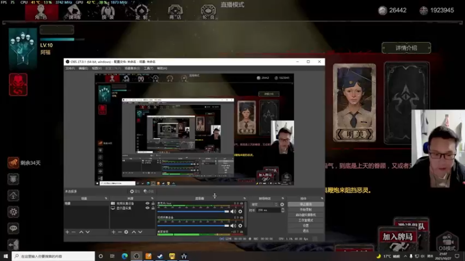Open settings gear for first mixer channel
This screenshot has width=465, height=261.
240,212
